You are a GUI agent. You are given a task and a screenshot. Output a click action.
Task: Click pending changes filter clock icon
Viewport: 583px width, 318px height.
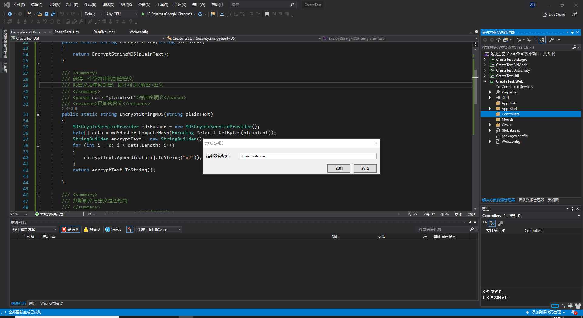519,40
